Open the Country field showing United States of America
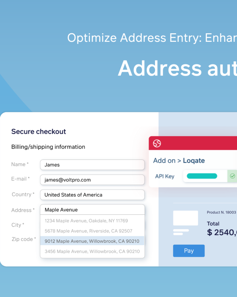 coord(92,195)
